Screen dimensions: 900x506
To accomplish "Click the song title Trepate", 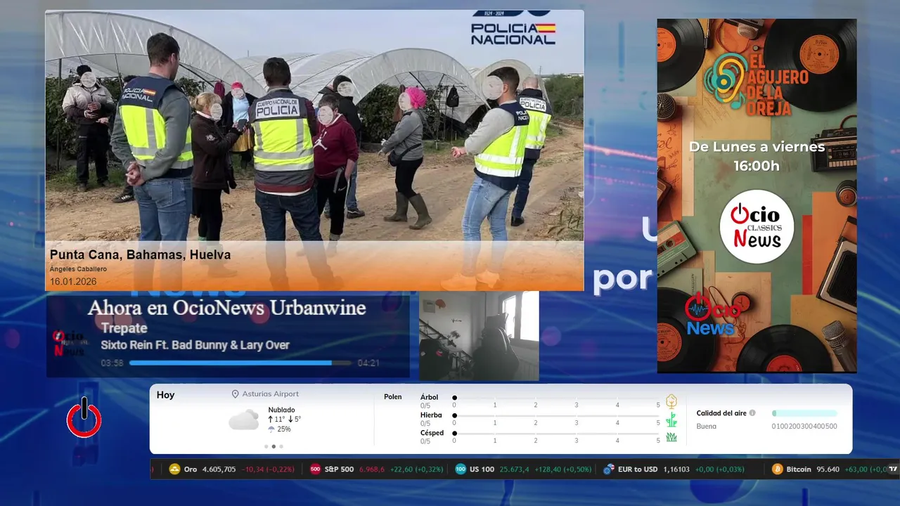I will pos(124,328).
